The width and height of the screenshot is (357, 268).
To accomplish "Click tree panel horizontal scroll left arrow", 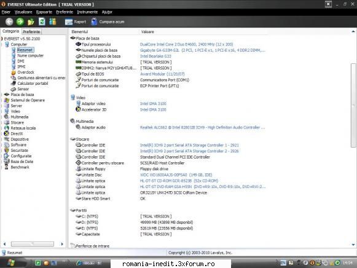I will (x=4, y=244).
